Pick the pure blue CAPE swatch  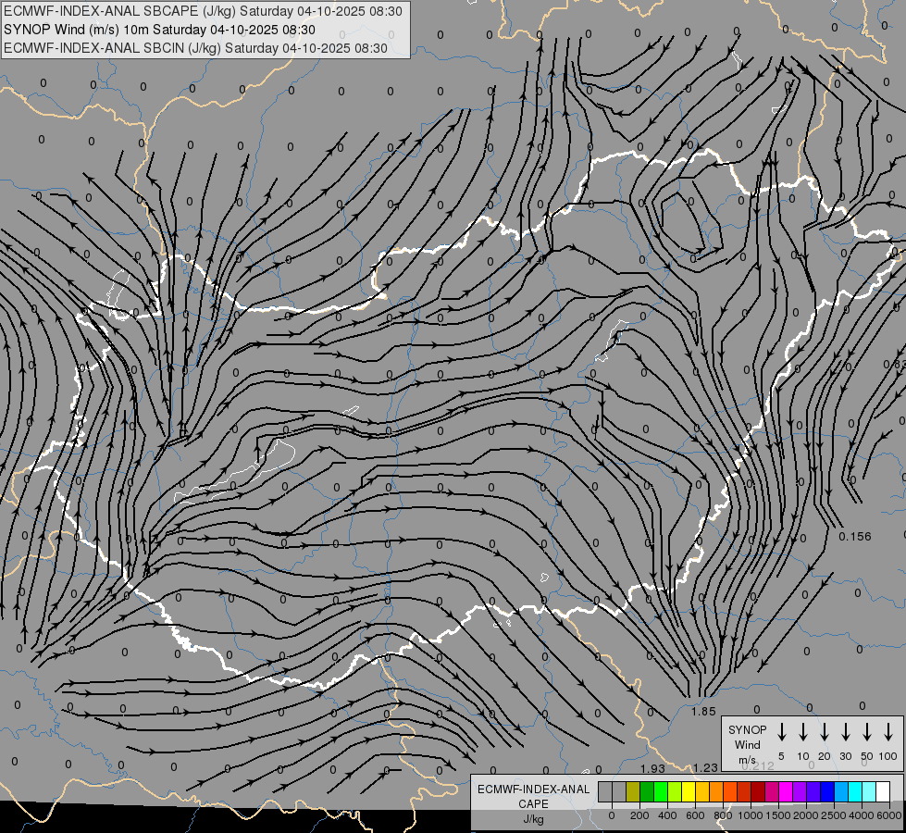(826, 791)
